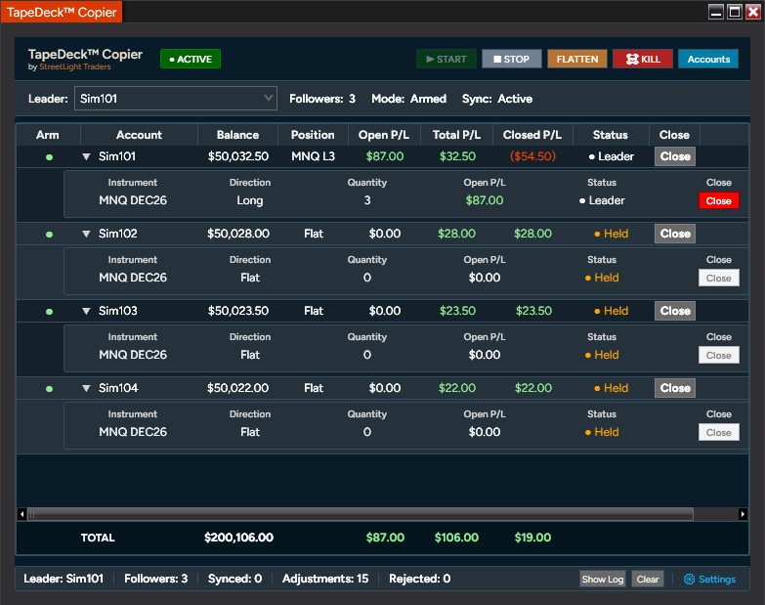Collapse the Sim102 row triangle
This screenshot has height=605, width=765.
86,234
